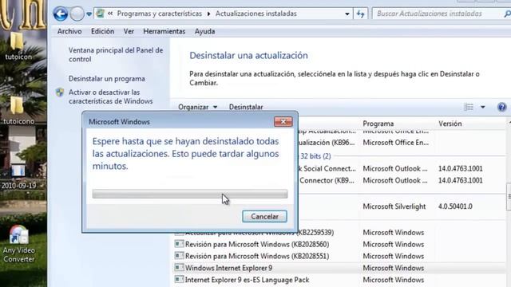Click 'Actualizaciones instaladas' breadcrumb

coord(256,14)
